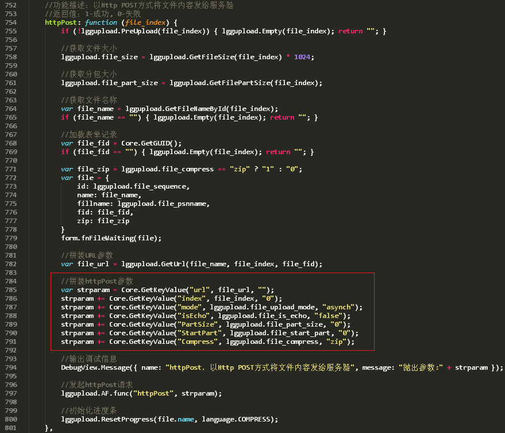Click lggupload.file_psnname on line 775
Screen dimensions: 505x433
(x=161, y=204)
